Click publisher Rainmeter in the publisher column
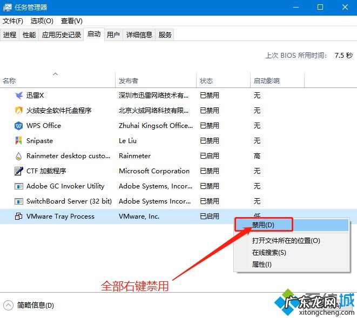This screenshot has height=318, width=357. click(134, 156)
